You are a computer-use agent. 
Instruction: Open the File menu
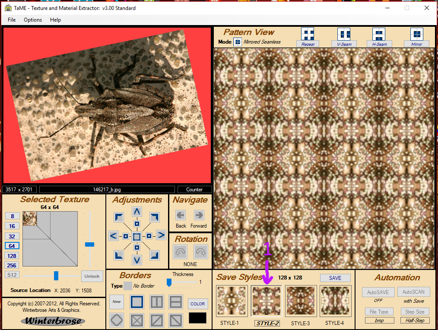tap(12, 20)
